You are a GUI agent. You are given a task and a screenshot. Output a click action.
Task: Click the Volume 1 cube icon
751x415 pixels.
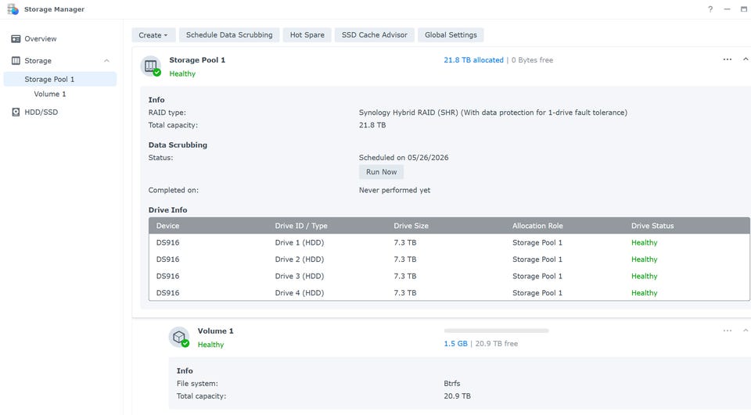[x=179, y=337]
